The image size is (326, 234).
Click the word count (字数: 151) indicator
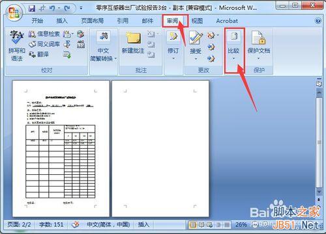pyautogui.click(x=52, y=224)
